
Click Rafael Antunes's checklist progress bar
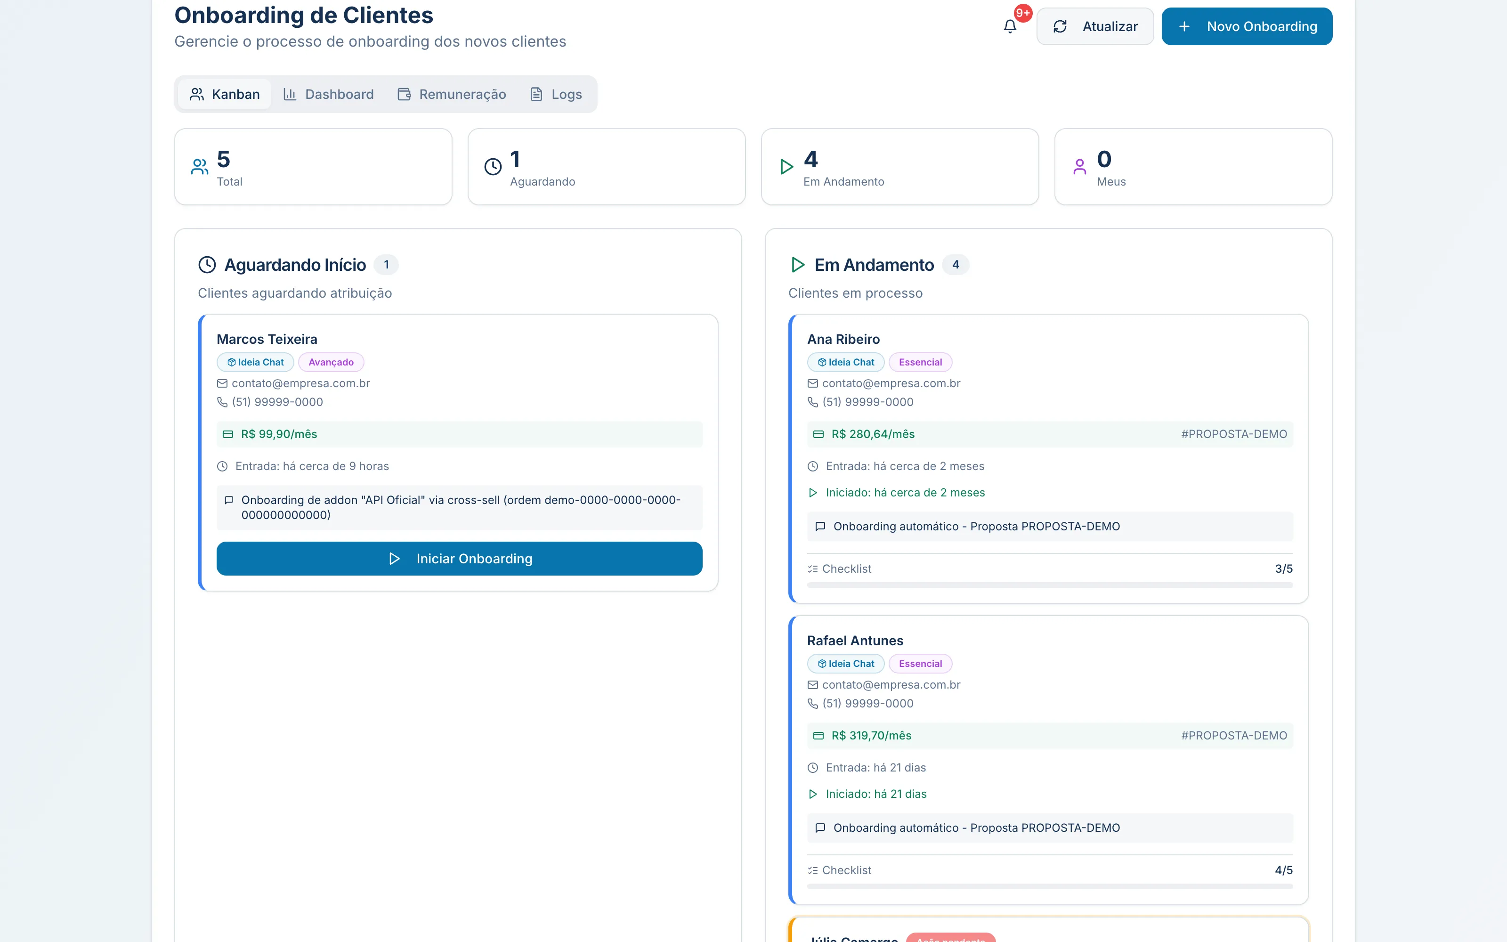(1050, 886)
